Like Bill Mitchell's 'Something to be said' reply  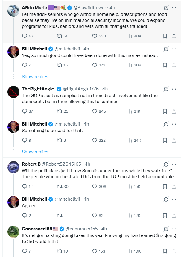coord(95,140)
